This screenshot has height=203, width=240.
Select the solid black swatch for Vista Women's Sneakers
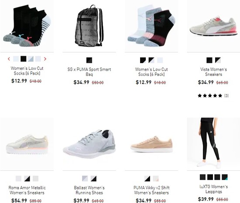(209, 60)
